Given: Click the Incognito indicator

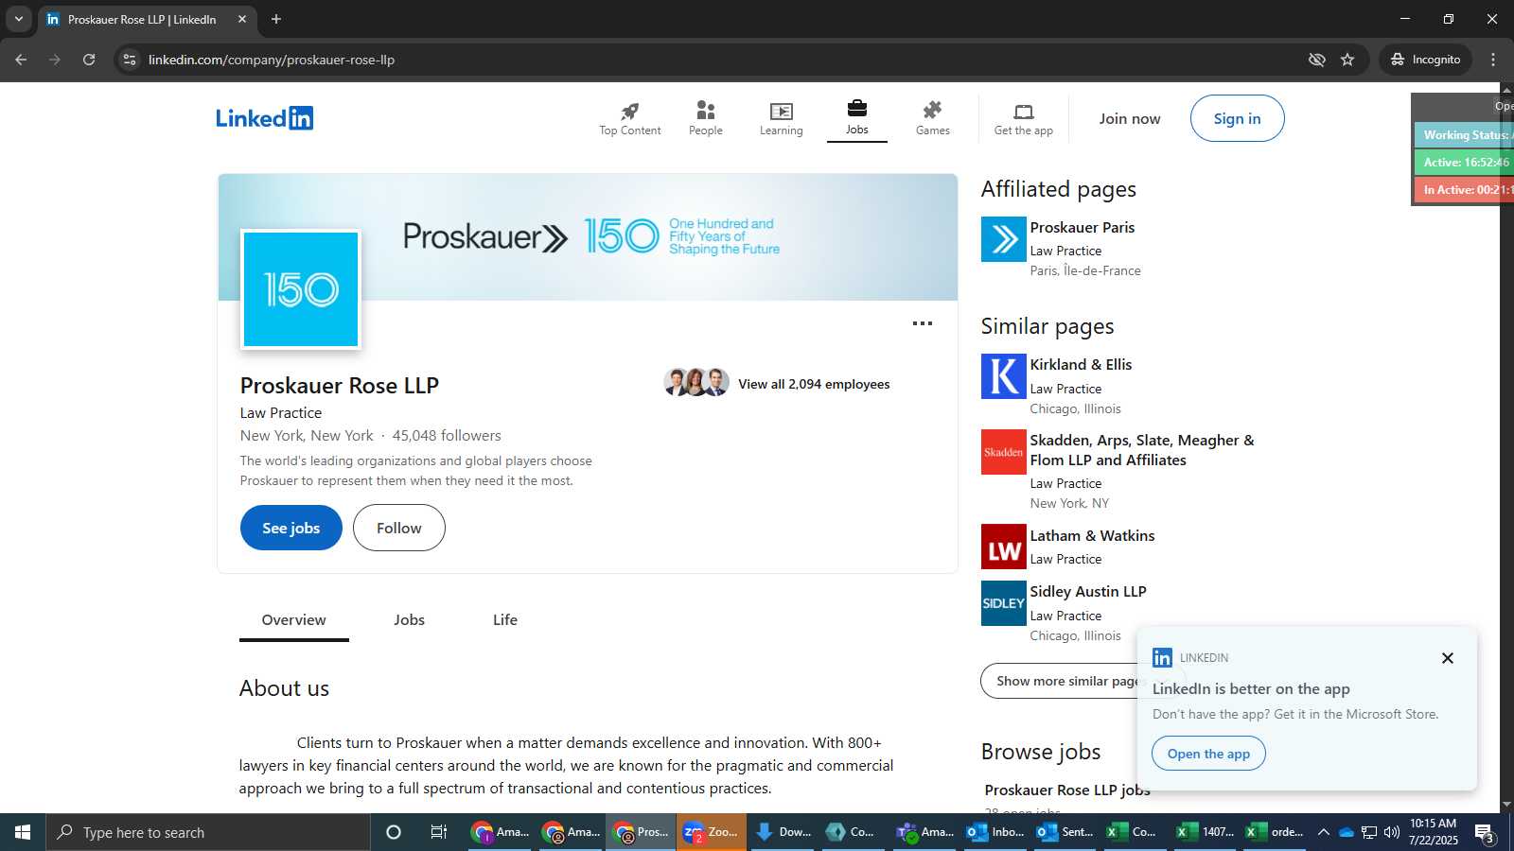Looking at the screenshot, I should click(1425, 60).
